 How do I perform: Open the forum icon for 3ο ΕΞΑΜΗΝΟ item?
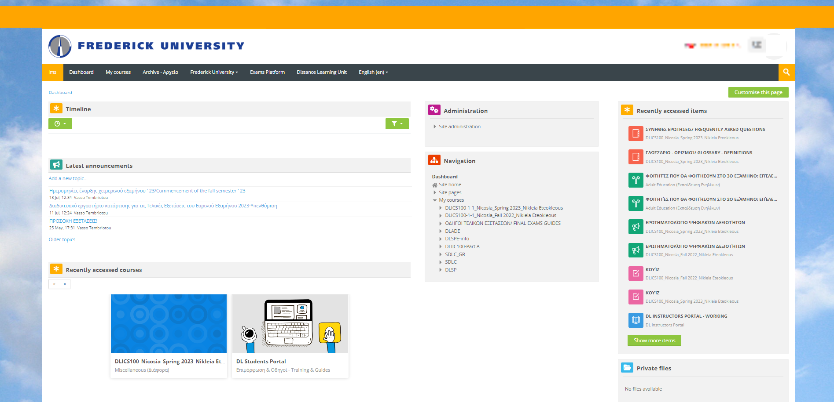(x=636, y=180)
